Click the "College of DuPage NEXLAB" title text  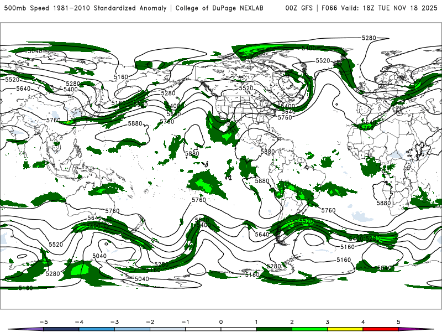click(219, 8)
